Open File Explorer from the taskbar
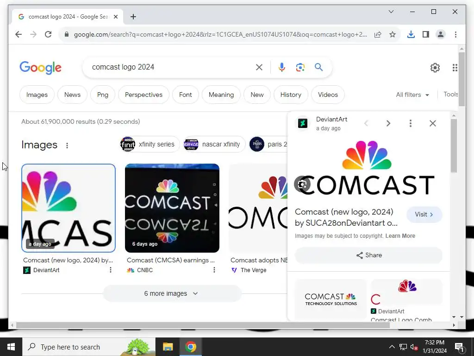Viewport: 474px width, 356px height. (168, 347)
